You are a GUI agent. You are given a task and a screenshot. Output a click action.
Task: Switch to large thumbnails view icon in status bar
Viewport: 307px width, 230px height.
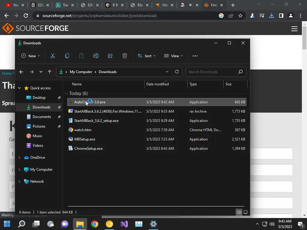(x=246, y=212)
